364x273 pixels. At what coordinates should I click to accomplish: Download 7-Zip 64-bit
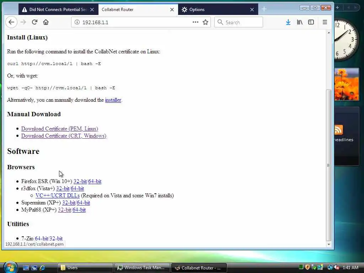pos(41,239)
